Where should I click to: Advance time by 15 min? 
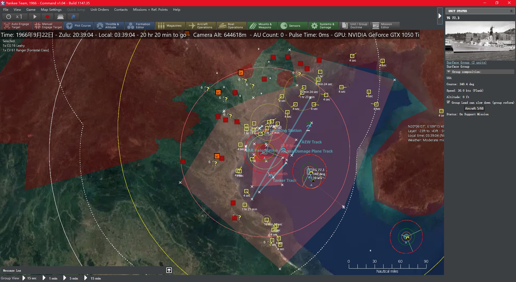click(93, 278)
